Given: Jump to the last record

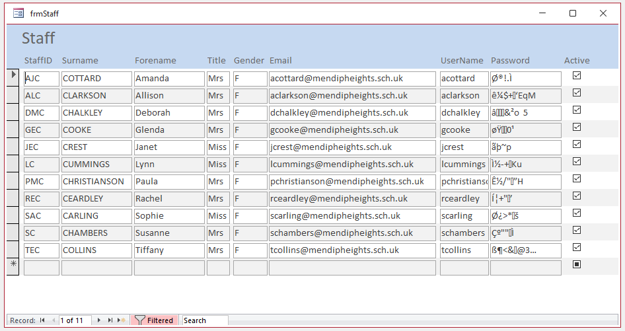Looking at the screenshot, I should click(110, 320).
